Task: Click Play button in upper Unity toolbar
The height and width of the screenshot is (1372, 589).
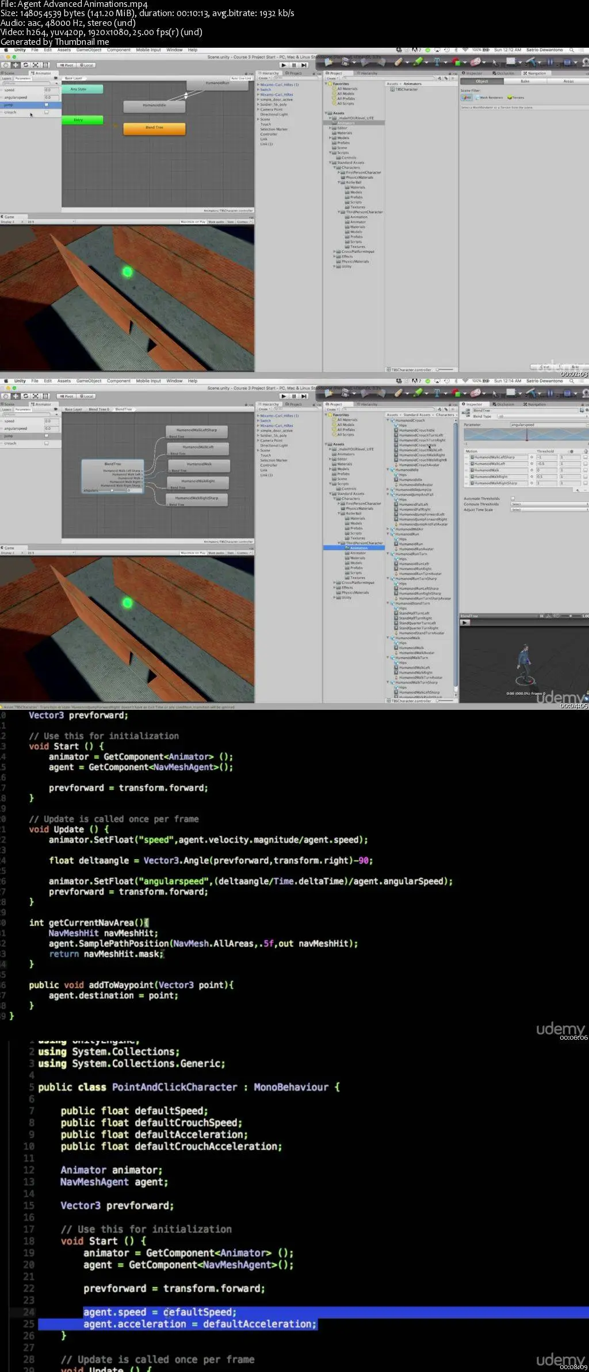Action: (x=284, y=65)
